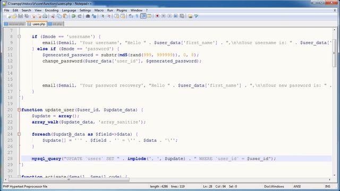Image resolution: width=340 pixels, height=191 pixels.
Task: Collapse the fold marker at line 8
Action: click(x=19, y=37)
